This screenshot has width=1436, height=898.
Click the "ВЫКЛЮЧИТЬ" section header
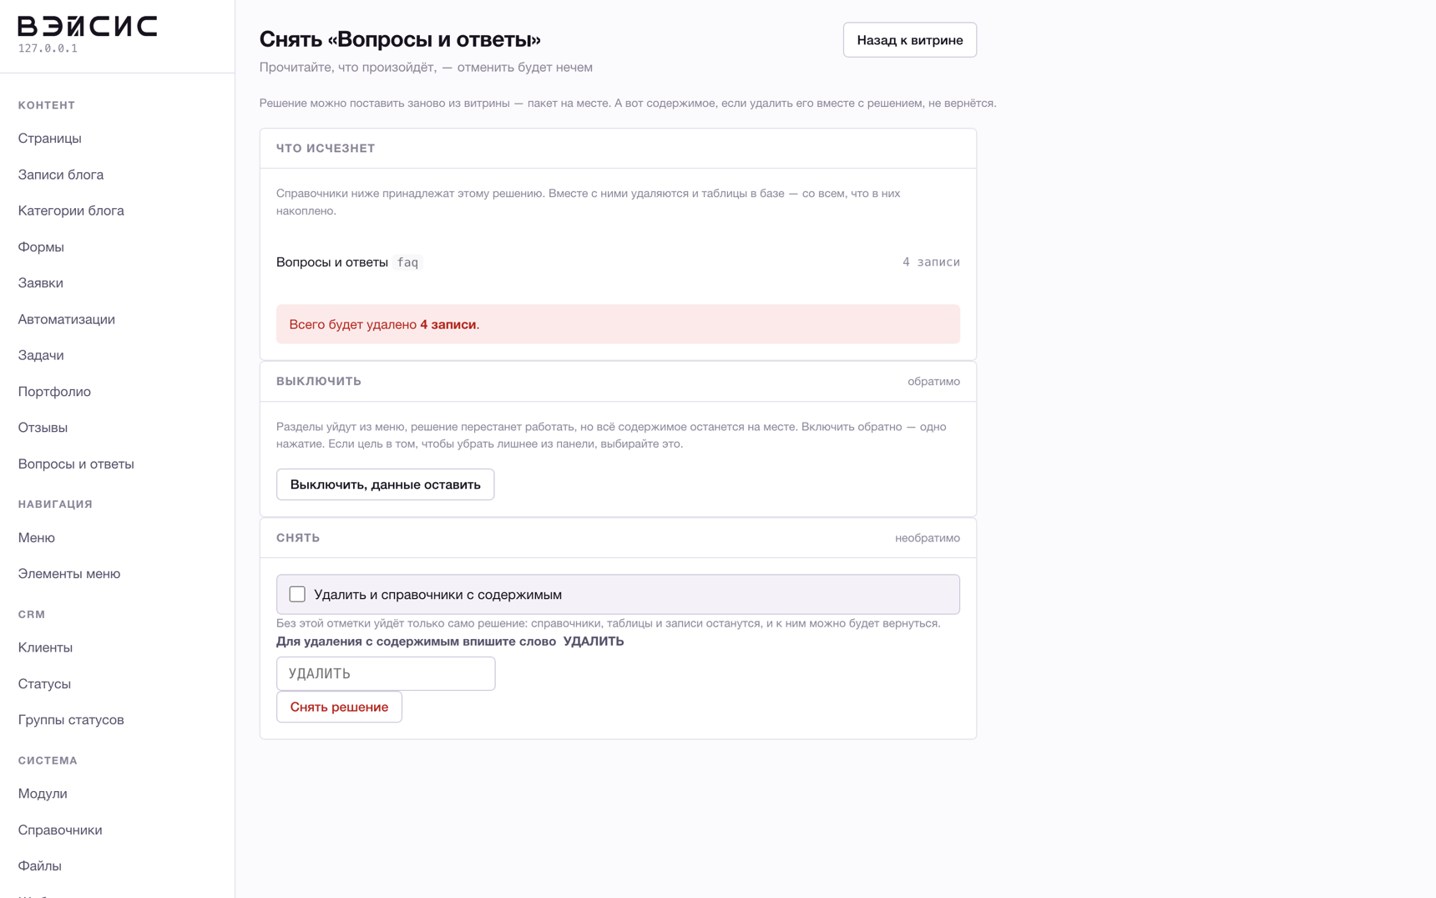point(319,381)
